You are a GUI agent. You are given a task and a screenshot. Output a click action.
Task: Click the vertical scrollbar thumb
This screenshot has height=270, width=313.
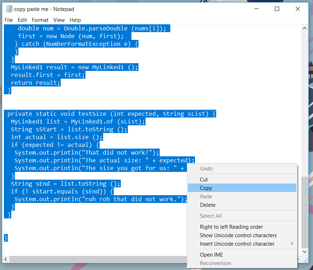click(x=305, y=212)
